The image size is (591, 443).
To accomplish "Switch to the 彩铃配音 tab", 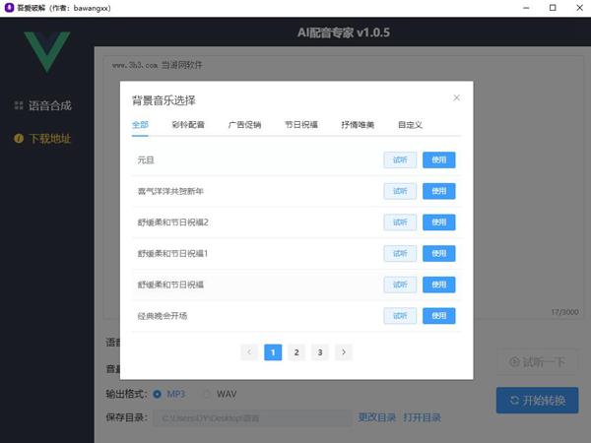I will click(187, 125).
